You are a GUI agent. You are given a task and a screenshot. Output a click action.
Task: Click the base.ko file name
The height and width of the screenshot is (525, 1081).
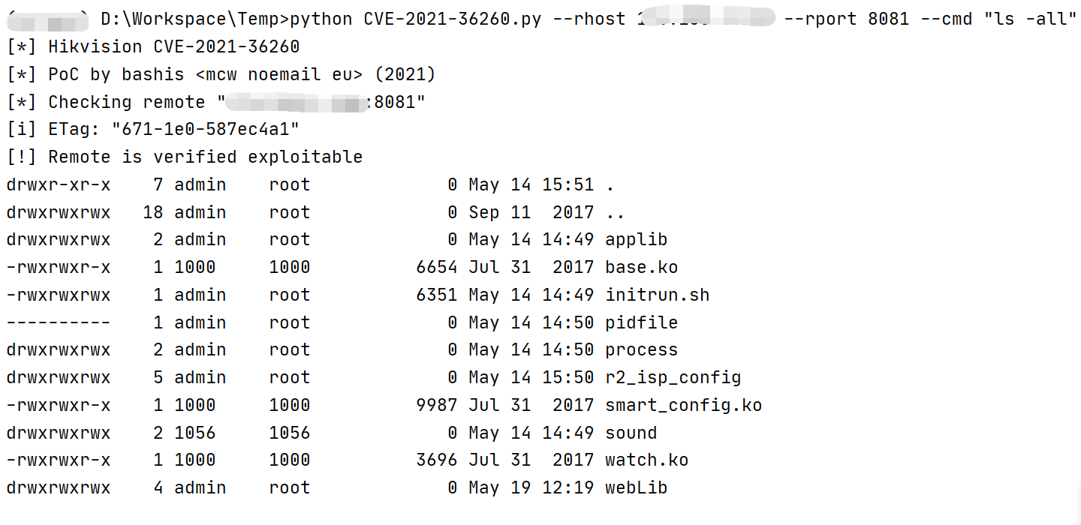click(x=641, y=267)
